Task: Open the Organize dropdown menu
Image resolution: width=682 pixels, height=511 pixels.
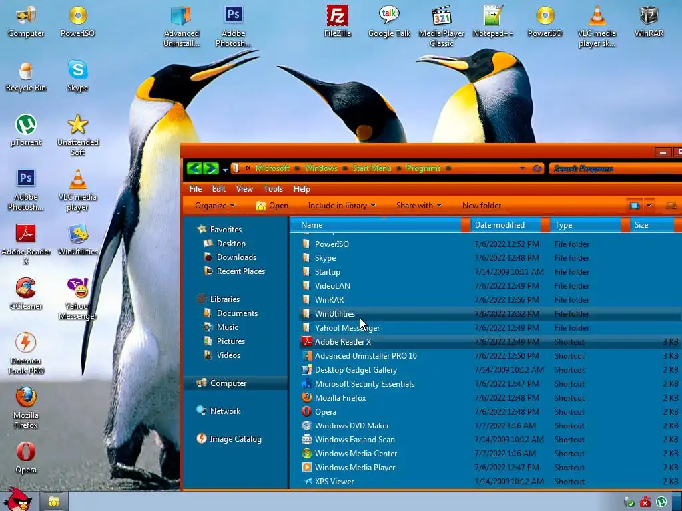Action: point(215,206)
